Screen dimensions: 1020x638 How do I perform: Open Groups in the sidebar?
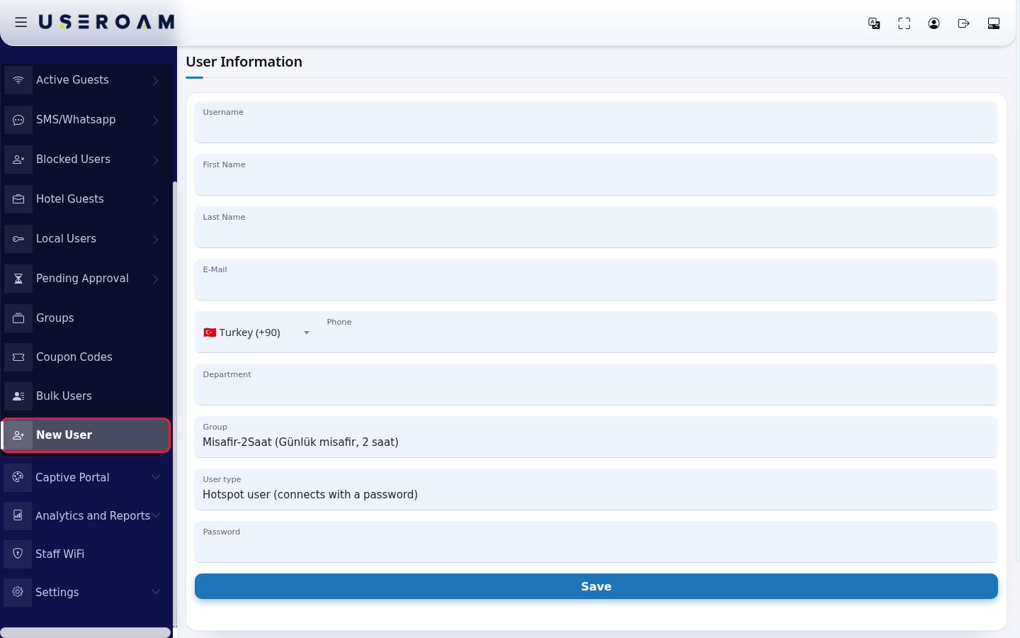86,318
